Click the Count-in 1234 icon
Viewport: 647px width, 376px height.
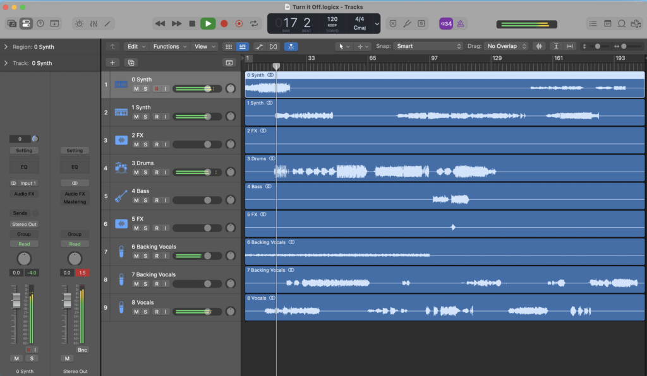coord(446,23)
